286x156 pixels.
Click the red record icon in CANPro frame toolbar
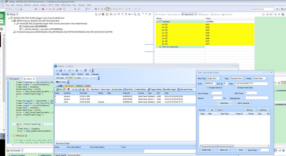[x=69, y=89]
